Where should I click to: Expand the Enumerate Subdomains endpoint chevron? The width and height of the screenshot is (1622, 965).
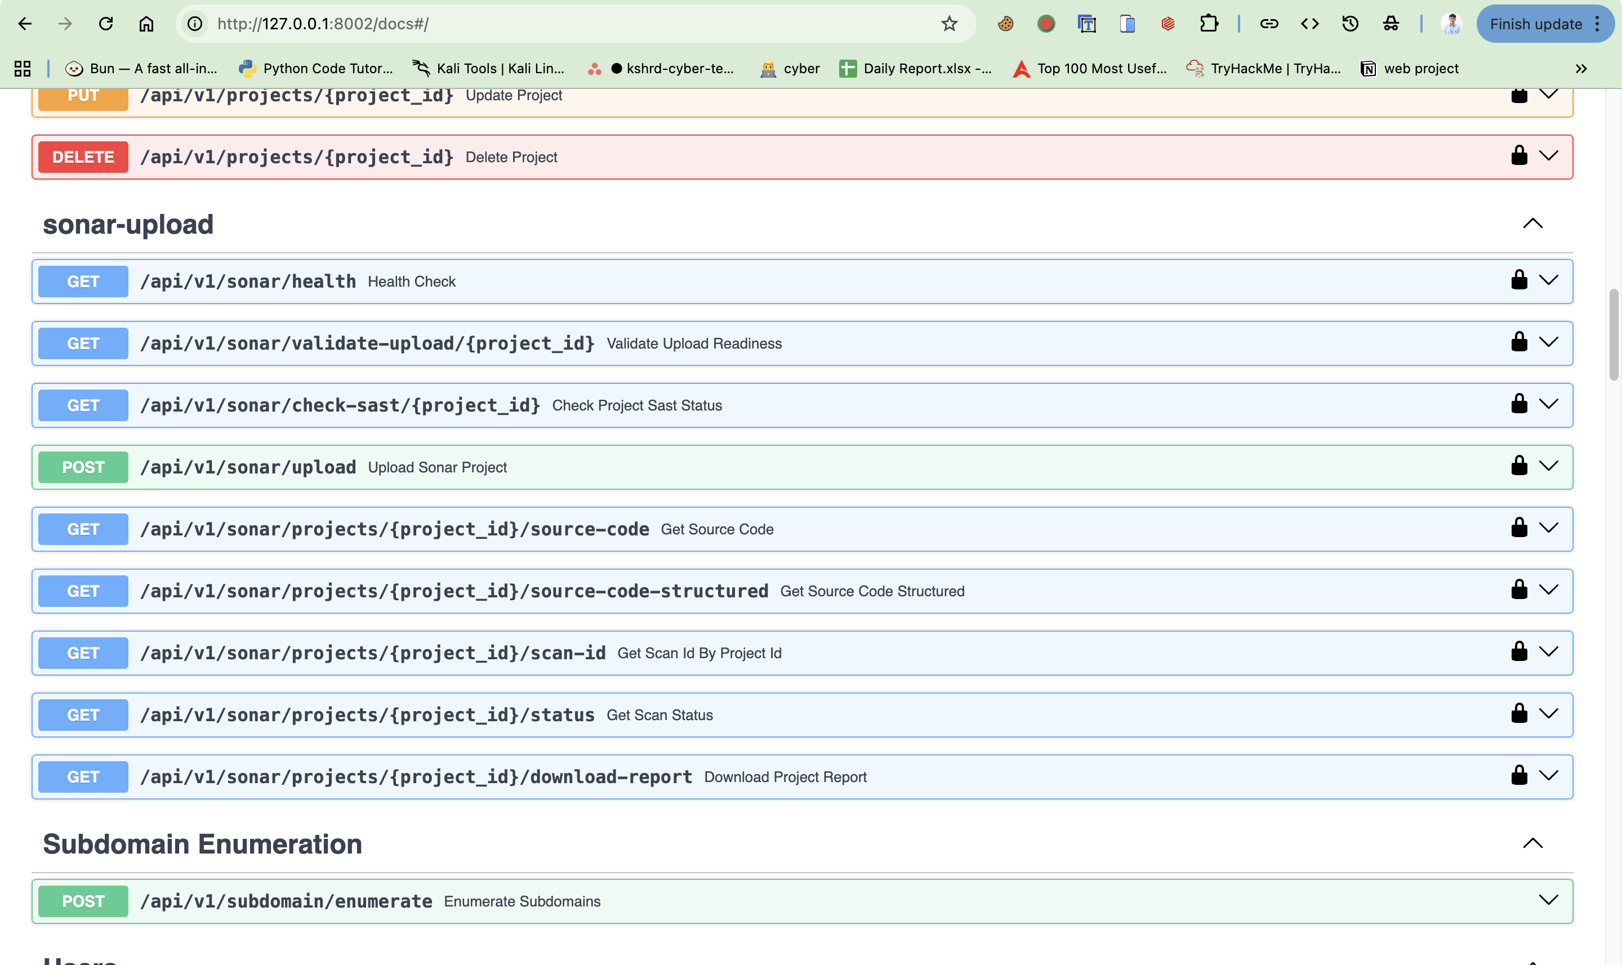tap(1549, 901)
